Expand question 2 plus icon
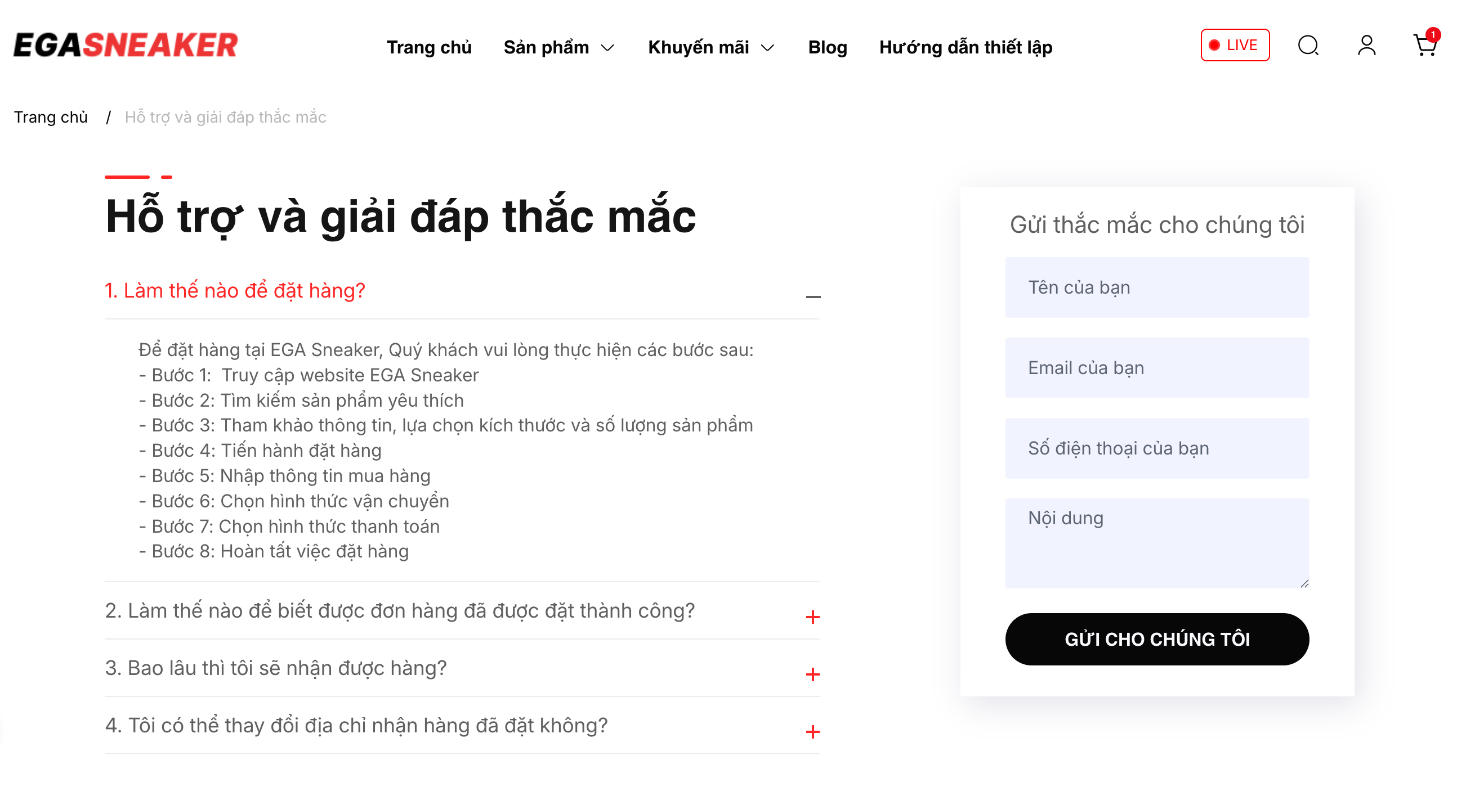Viewport: 1457px width, 792px height. point(813,616)
